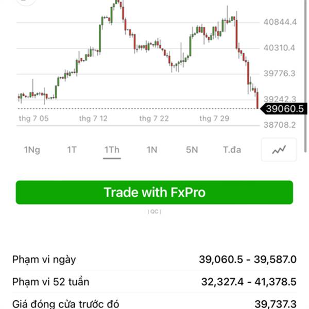Click the Trade with FxPro button
309x309 pixels.
[154, 192]
